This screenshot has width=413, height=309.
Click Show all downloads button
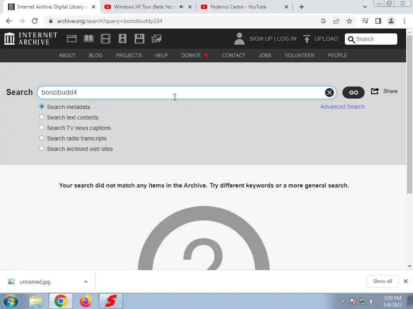(382, 281)
